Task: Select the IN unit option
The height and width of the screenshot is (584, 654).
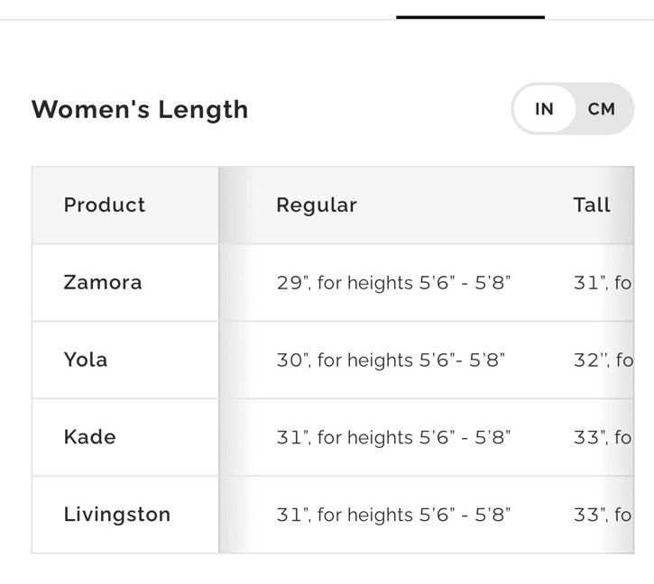Action: pyautogui.click(x=544, y=109)
